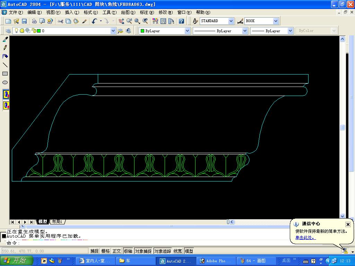Open the Undo history dropdown arrow

pyautogui.click(x=101, y=21)
